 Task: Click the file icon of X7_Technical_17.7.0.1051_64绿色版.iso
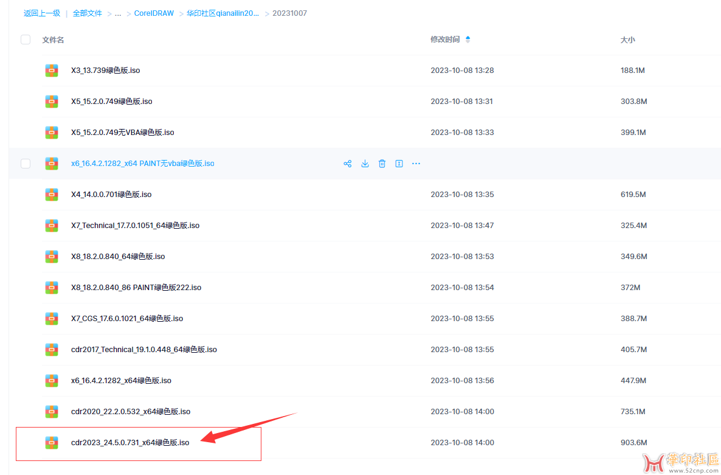click(52, 226)
